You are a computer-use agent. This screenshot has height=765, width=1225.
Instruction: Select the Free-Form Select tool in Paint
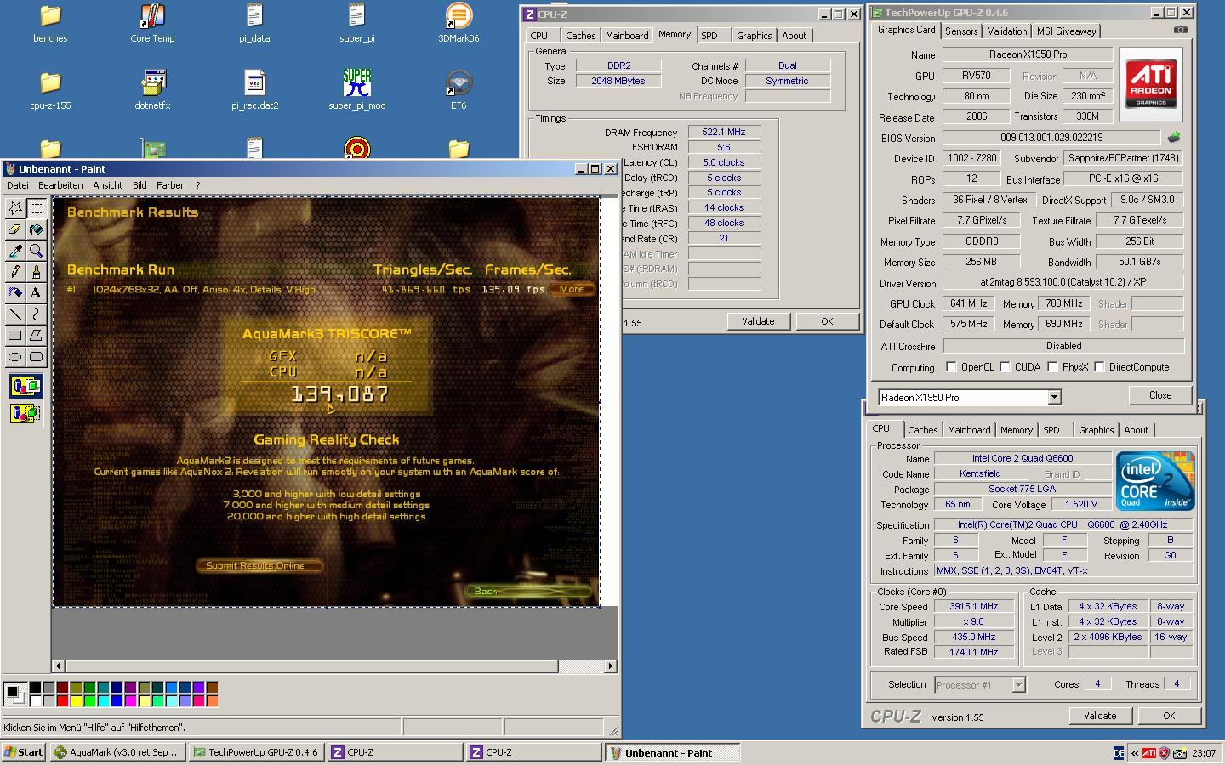pos(15,208)
